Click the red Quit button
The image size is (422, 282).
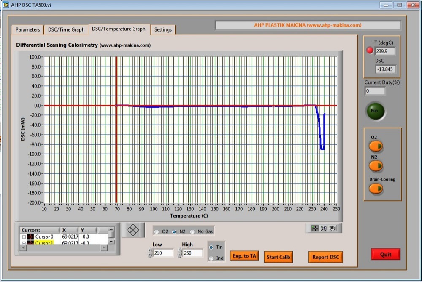386,254
